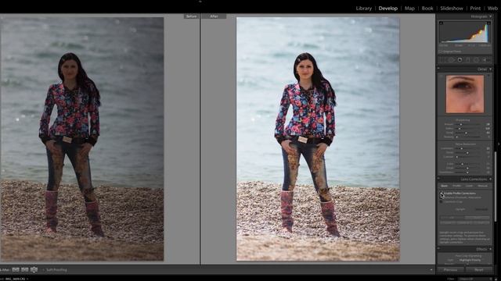This screenshot has height=281, width=501.
Task: Swap Before and After settings icon
Action: [x=34, y=270]
